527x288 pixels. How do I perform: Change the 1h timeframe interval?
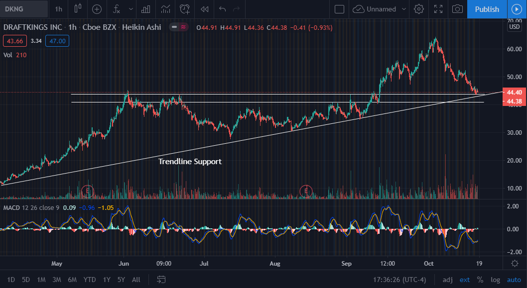coord(58,9)
